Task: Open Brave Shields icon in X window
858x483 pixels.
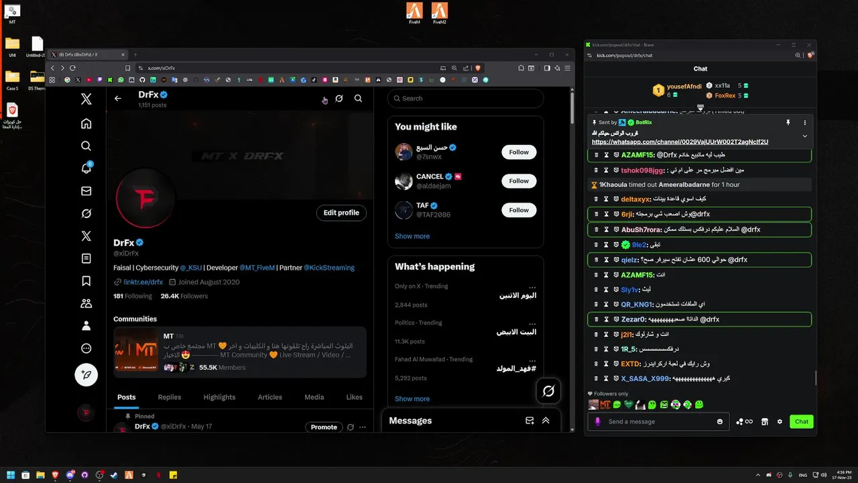Action: 478,68
